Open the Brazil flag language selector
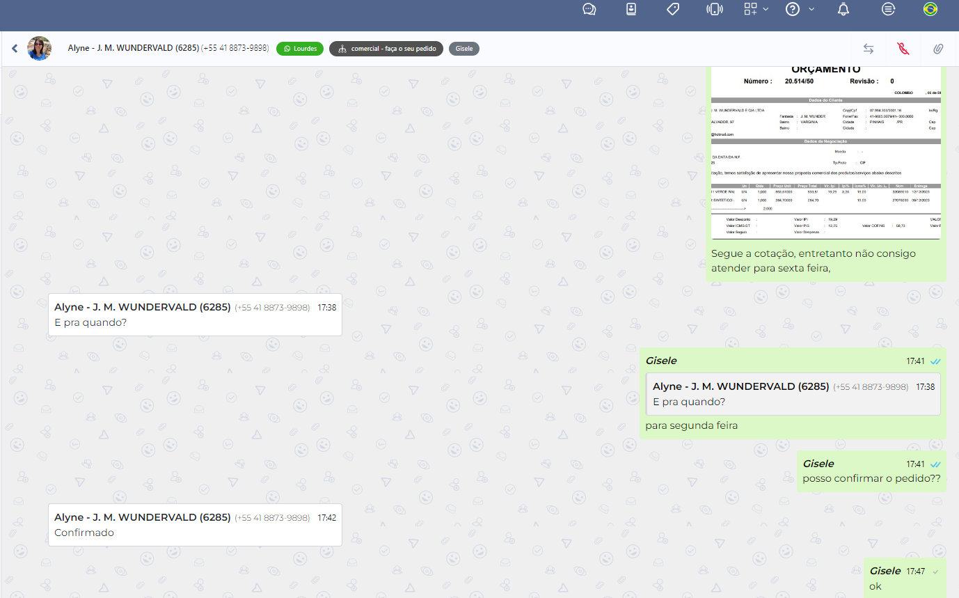 (x=930, y=9)
